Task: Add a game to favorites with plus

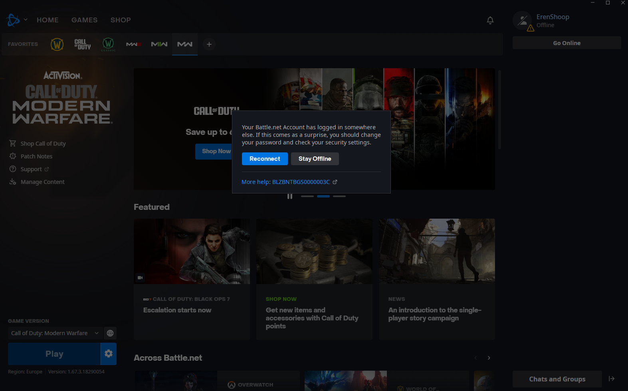Action: [209, 44]
